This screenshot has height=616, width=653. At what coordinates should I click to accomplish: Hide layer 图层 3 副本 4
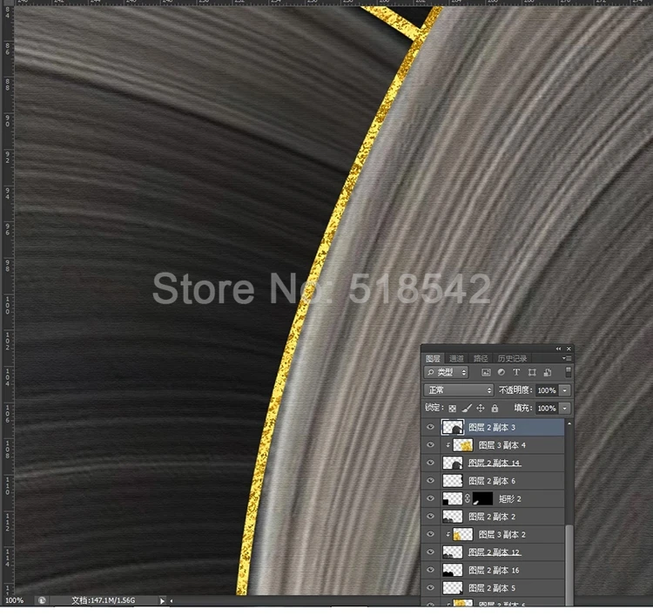pos(431,444)
